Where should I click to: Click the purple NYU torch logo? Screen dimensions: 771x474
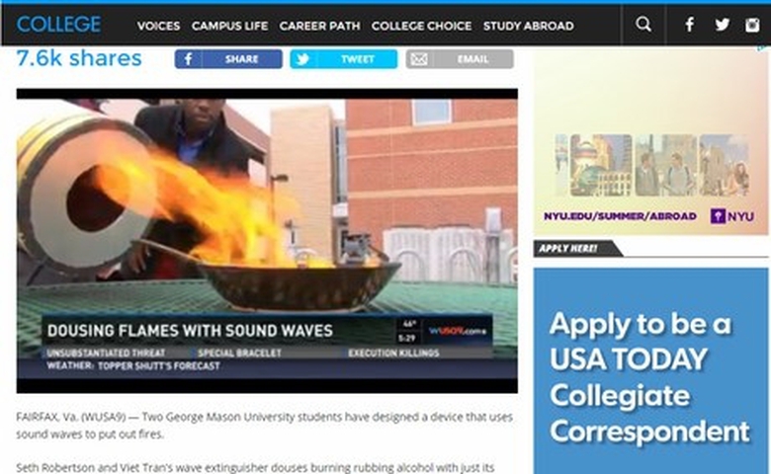731,216
